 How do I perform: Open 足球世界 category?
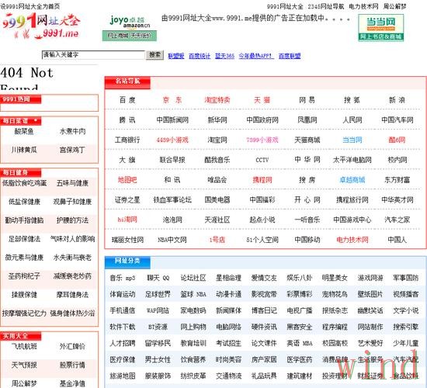click(x=158, y=294)
